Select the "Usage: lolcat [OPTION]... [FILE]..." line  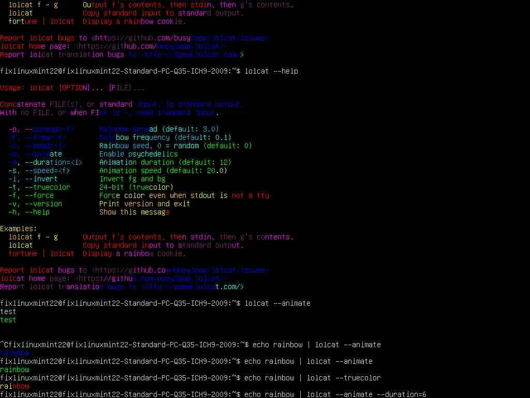(x=72, y=88)
